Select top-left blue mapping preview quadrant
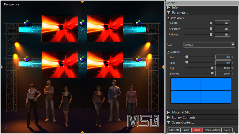The height and width of the screenshot is (134, 239). point(186,84)
